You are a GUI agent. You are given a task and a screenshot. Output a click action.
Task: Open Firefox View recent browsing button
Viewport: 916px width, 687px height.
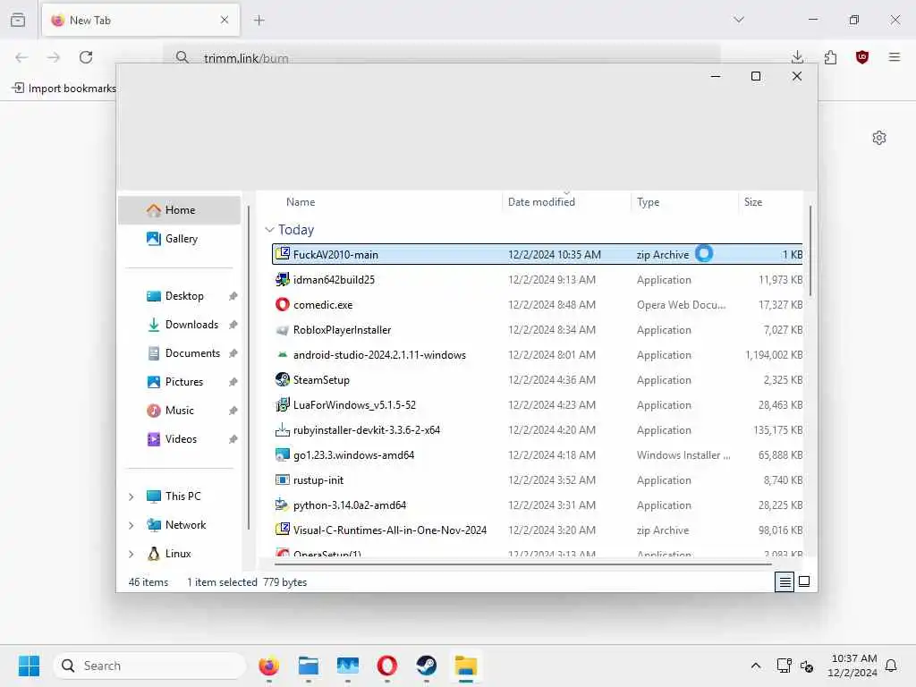[18, 20]
